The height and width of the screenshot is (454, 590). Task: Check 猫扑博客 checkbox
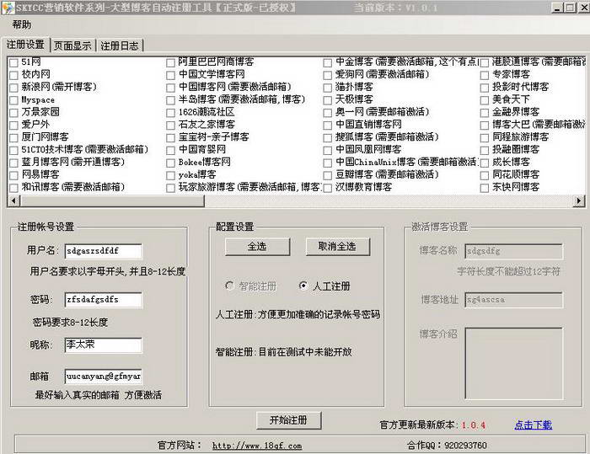coord(327,88)
